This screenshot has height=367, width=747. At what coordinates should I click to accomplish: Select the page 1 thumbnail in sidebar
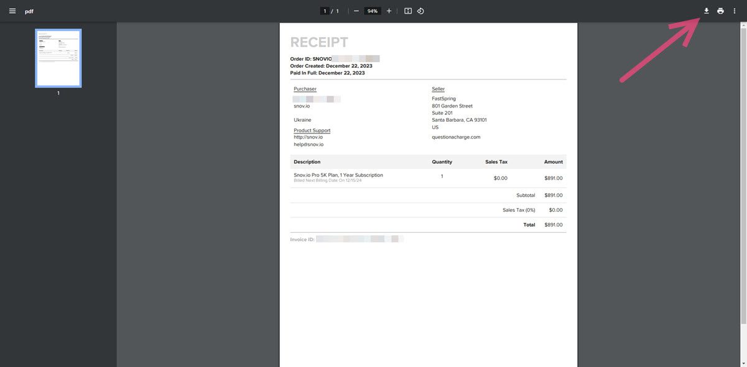point(58,58)
